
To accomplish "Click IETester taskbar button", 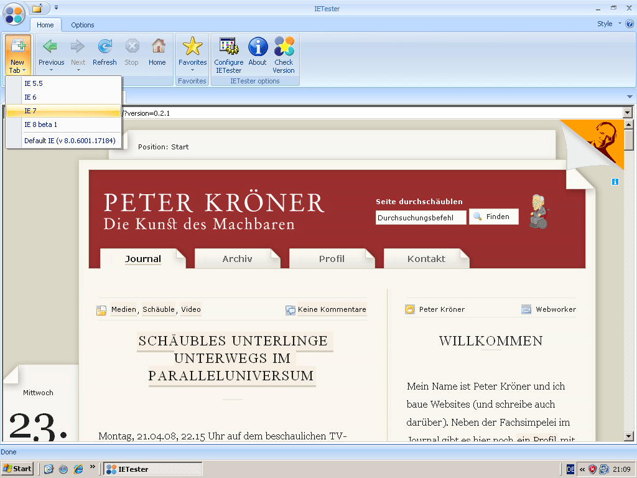I will (x=153, y=469).
